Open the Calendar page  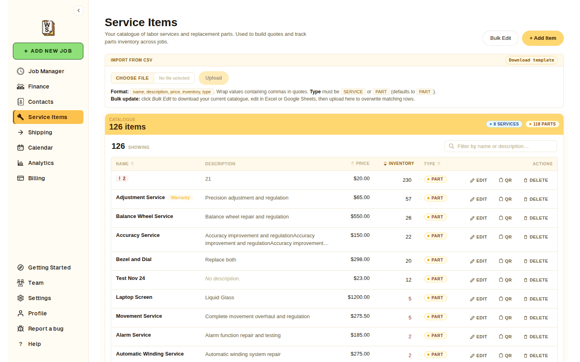click(48, 148)
